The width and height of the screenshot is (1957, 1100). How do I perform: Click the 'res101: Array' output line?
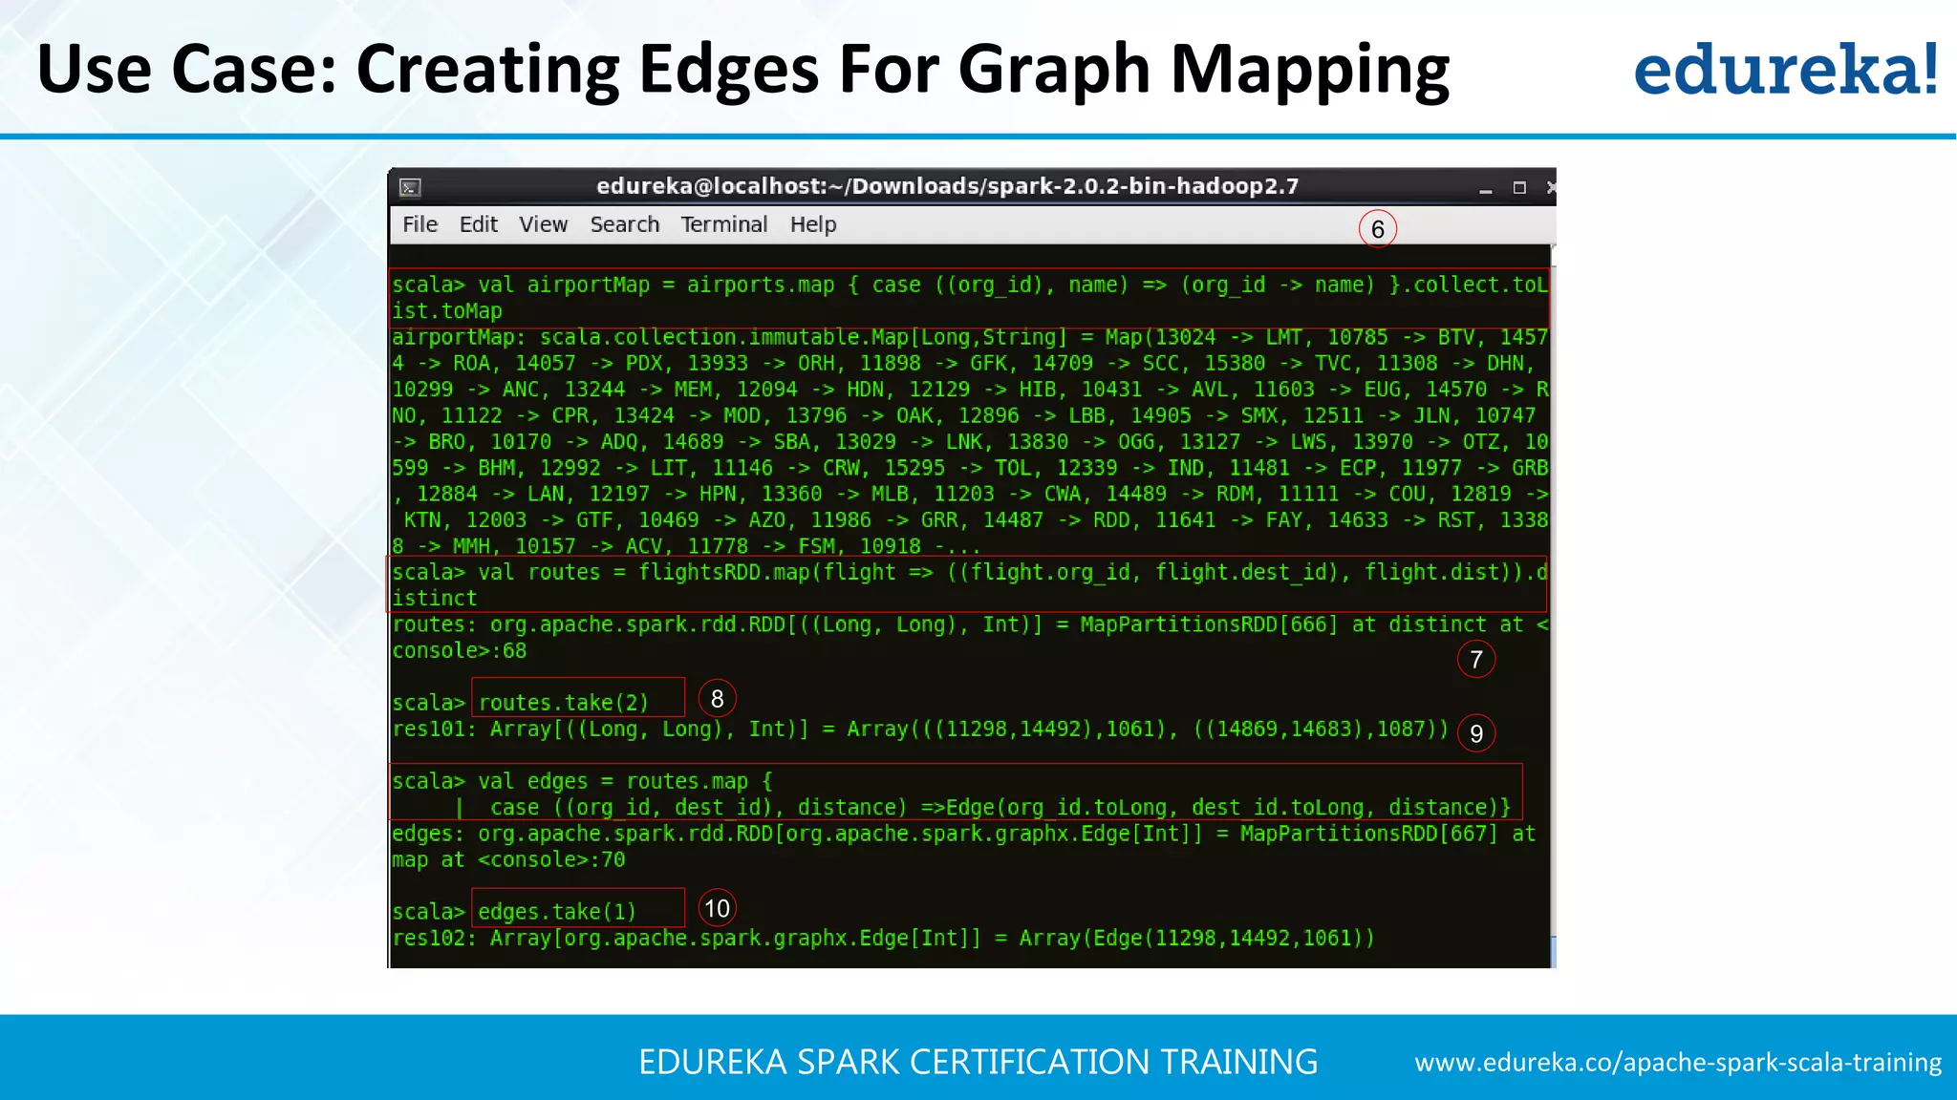(x=920, y=729)
